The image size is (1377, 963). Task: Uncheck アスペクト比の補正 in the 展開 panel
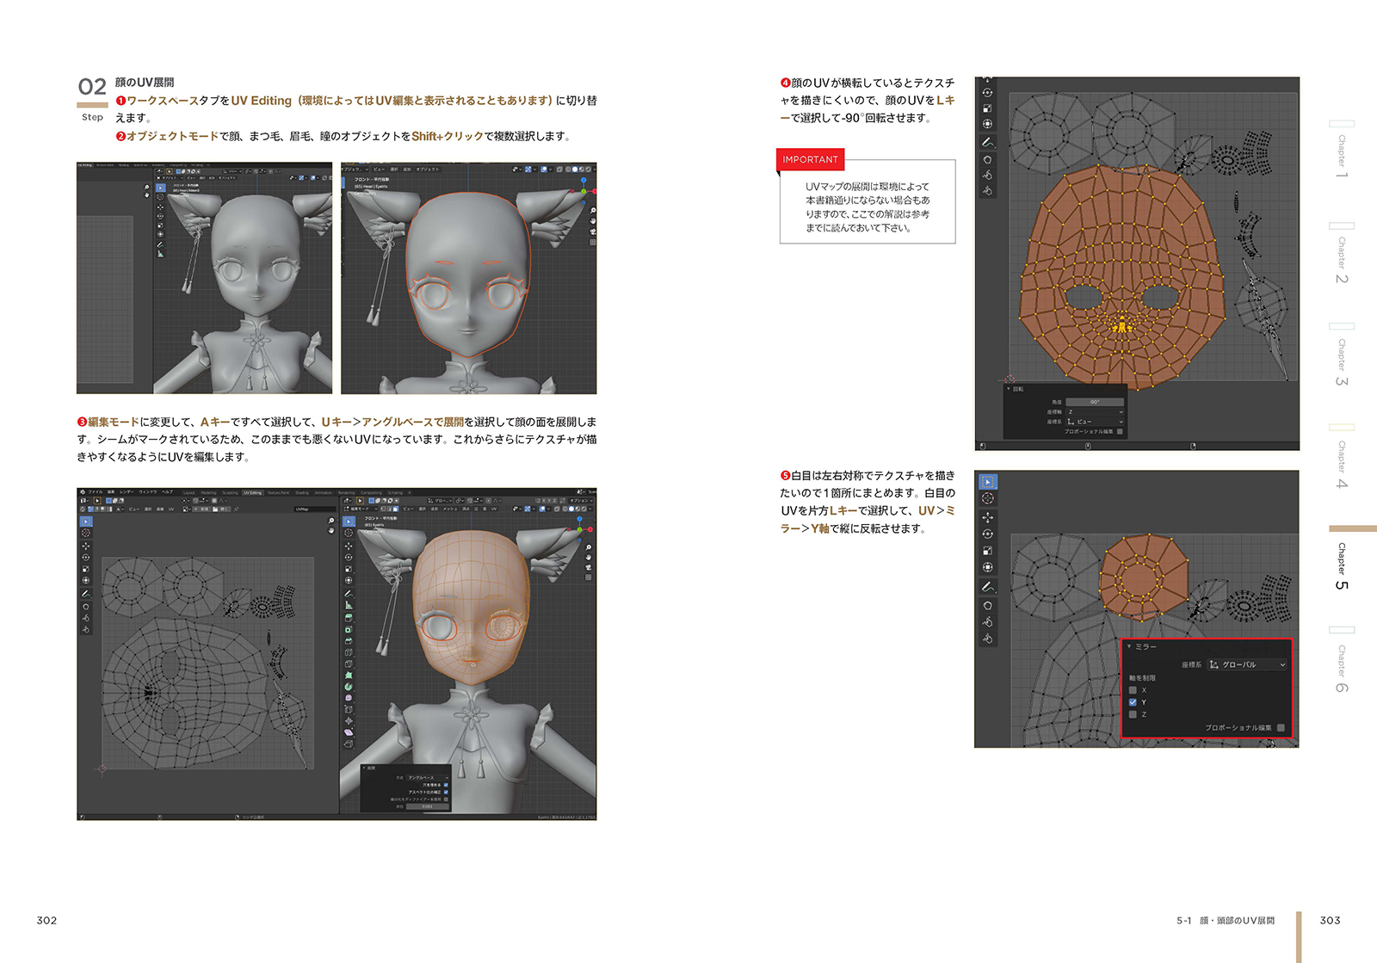pos(446,792)
